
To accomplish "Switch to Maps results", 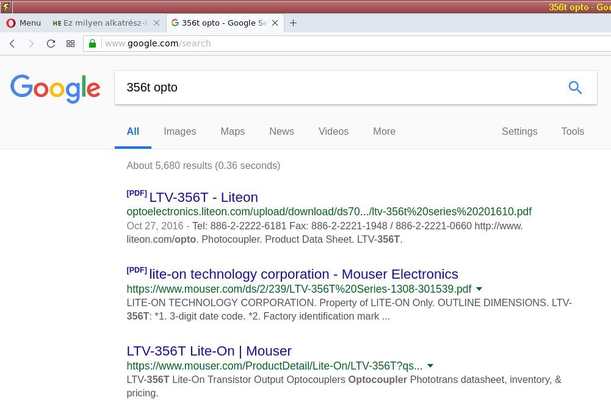I will (x=233, y=132).
